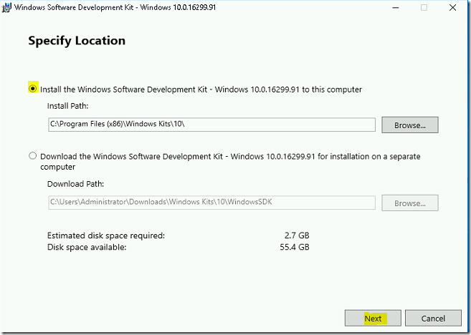471x335 pixels.
Task: Click the 'Install Path:' label
Action: 68,106
